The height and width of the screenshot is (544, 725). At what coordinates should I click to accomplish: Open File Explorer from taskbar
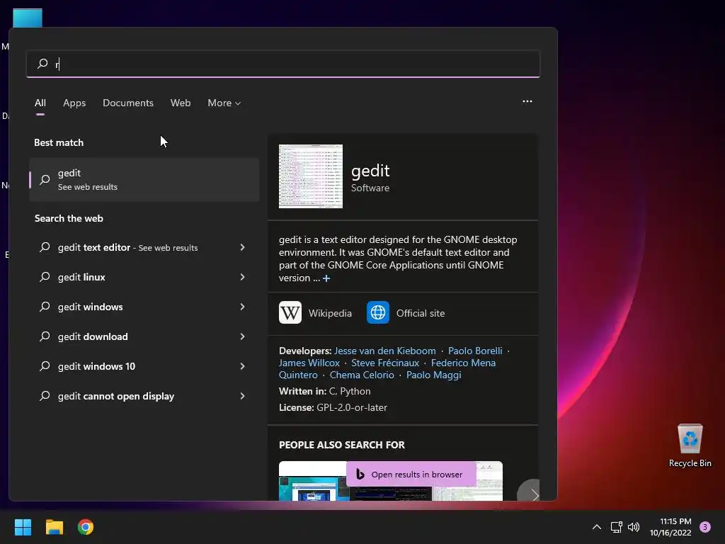pyautogui.click(x=54, y=527)
